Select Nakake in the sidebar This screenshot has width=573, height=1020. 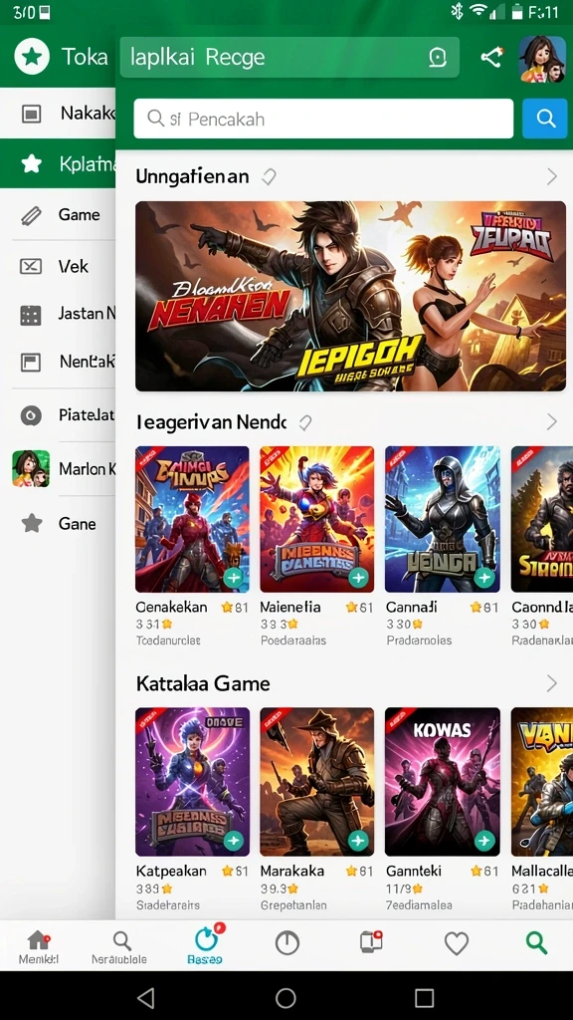58,114
